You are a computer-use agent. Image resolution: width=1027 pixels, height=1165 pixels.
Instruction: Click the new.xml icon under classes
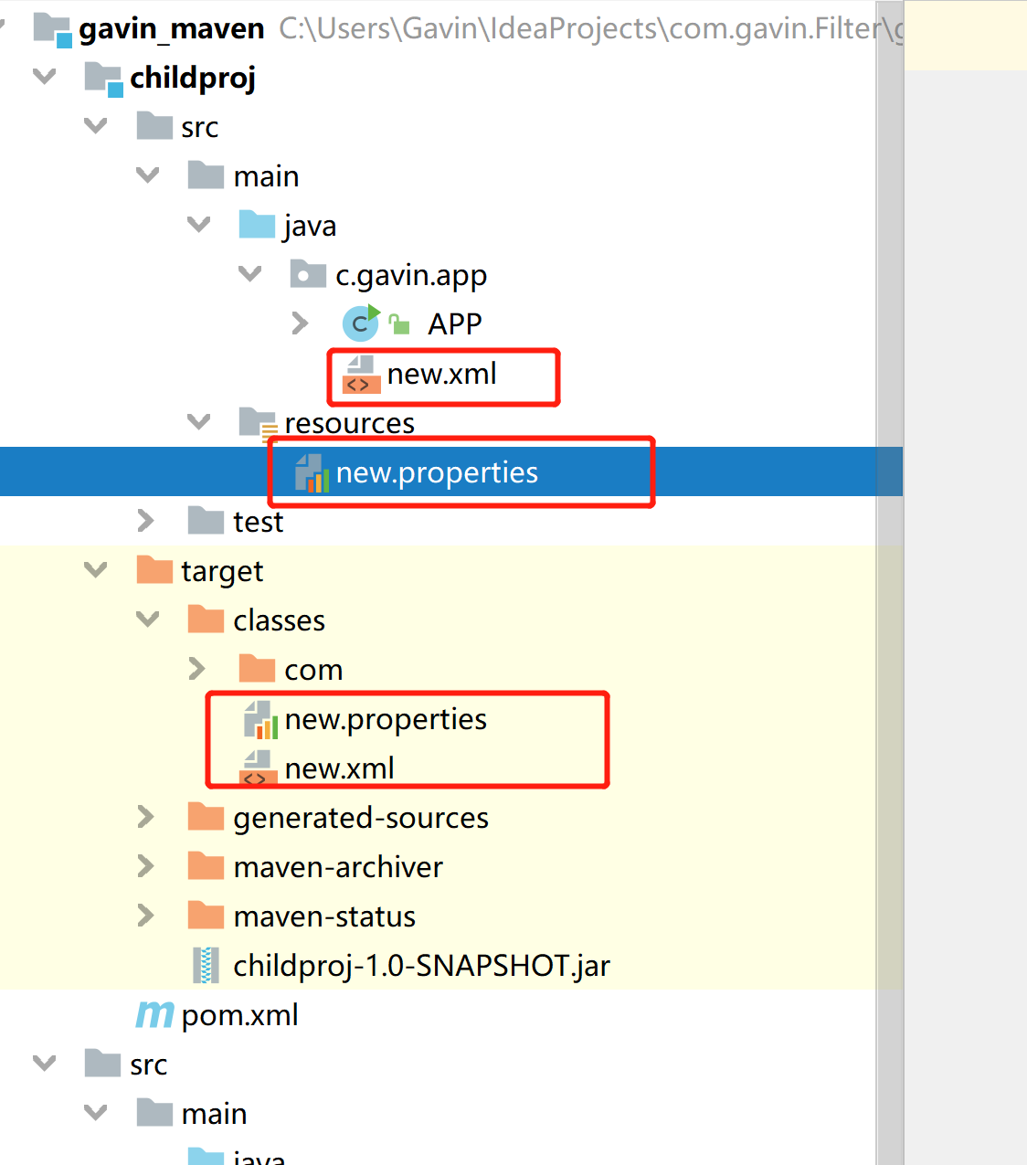(258, 768)
